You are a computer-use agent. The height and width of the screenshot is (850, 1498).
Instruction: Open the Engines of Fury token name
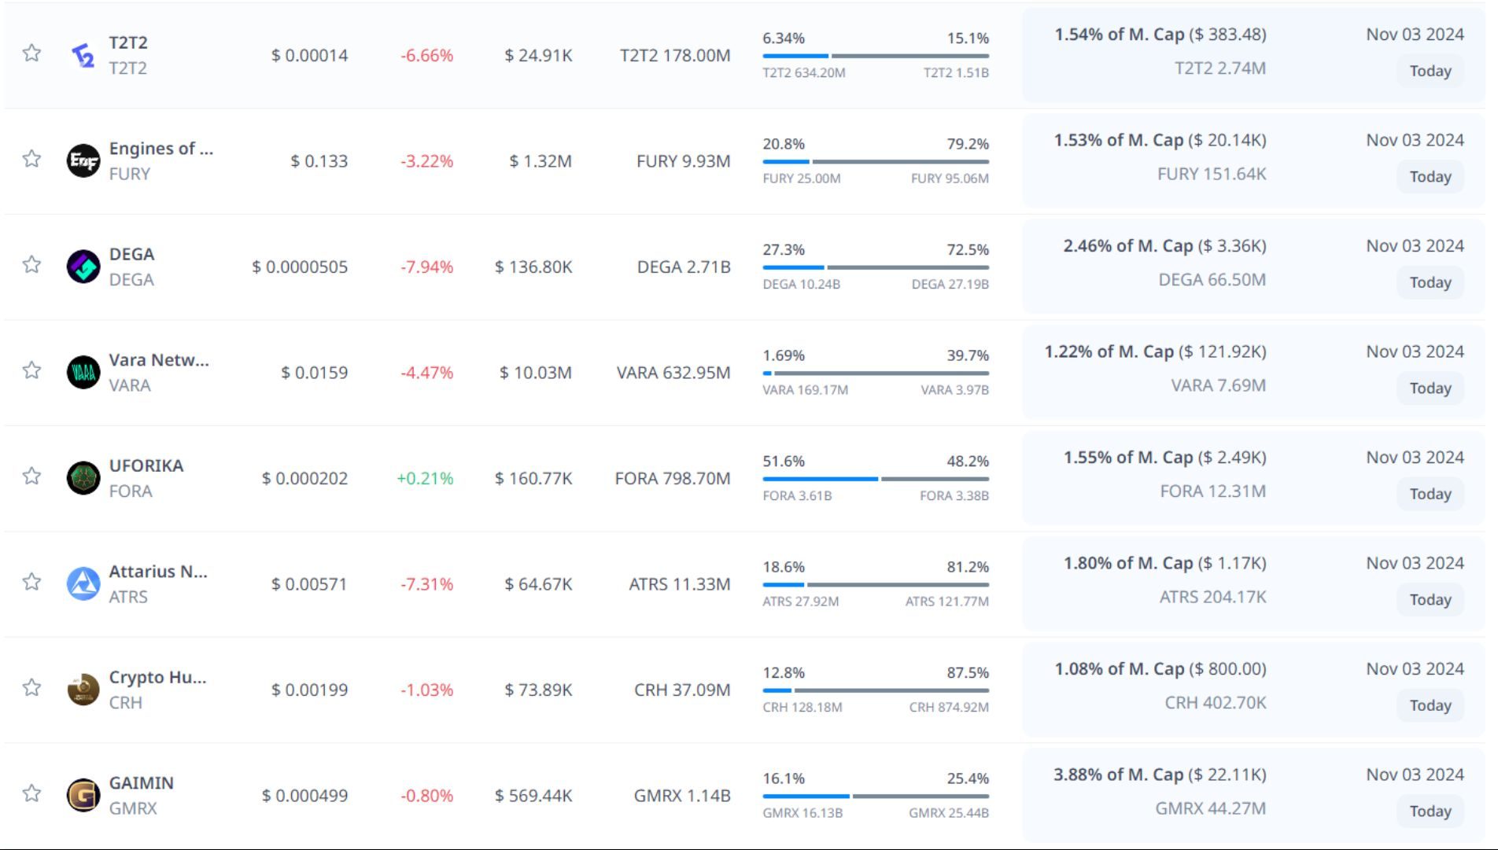tap(160, 149)
